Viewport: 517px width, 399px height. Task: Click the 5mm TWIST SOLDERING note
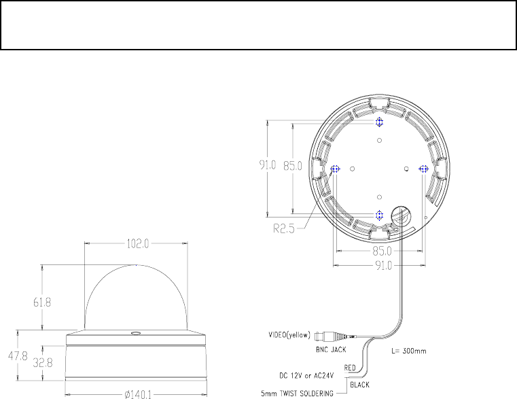coord(297,394)
